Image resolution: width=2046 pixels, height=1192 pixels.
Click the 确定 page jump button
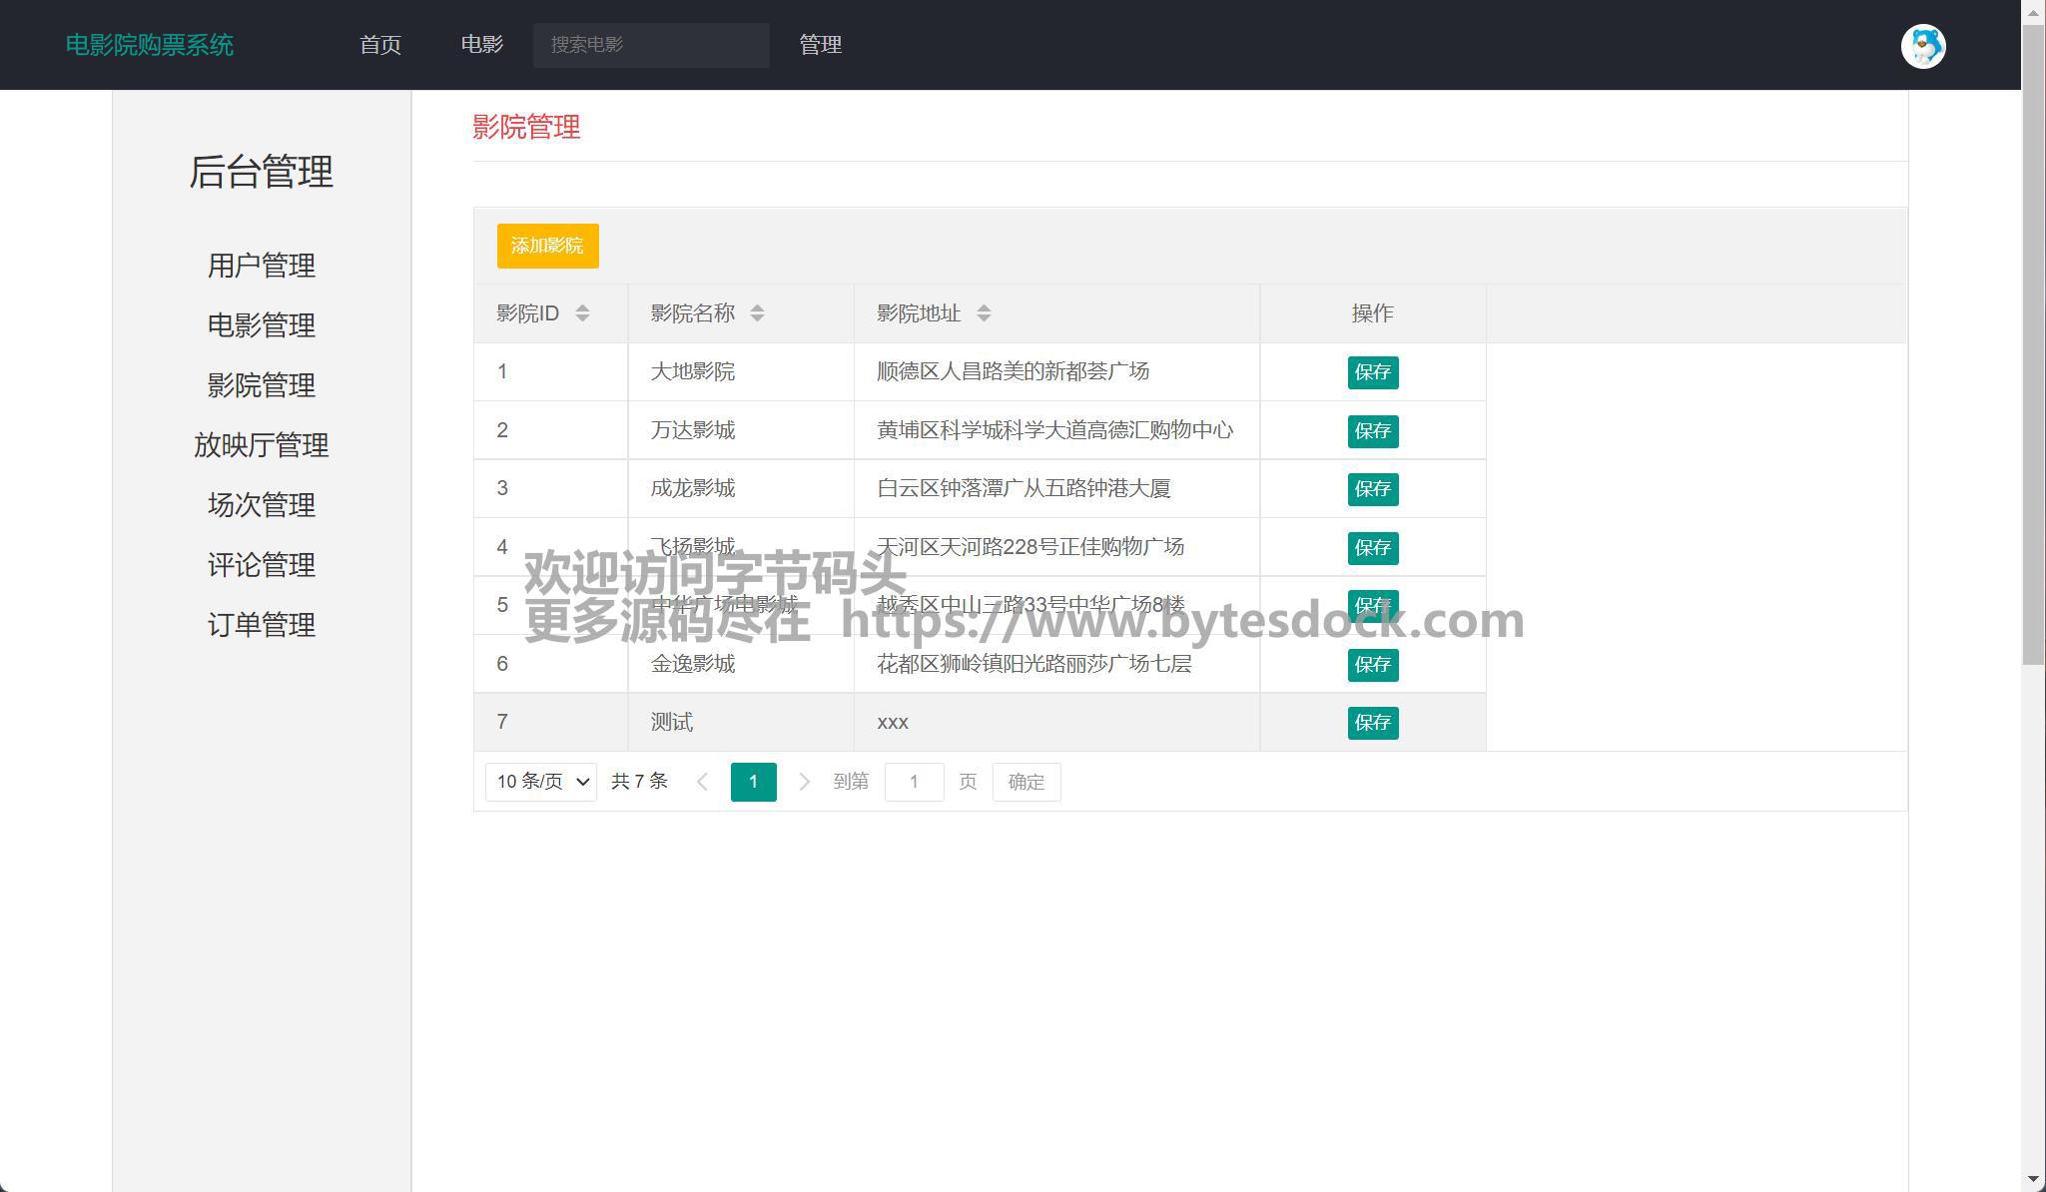point(1025,782)
